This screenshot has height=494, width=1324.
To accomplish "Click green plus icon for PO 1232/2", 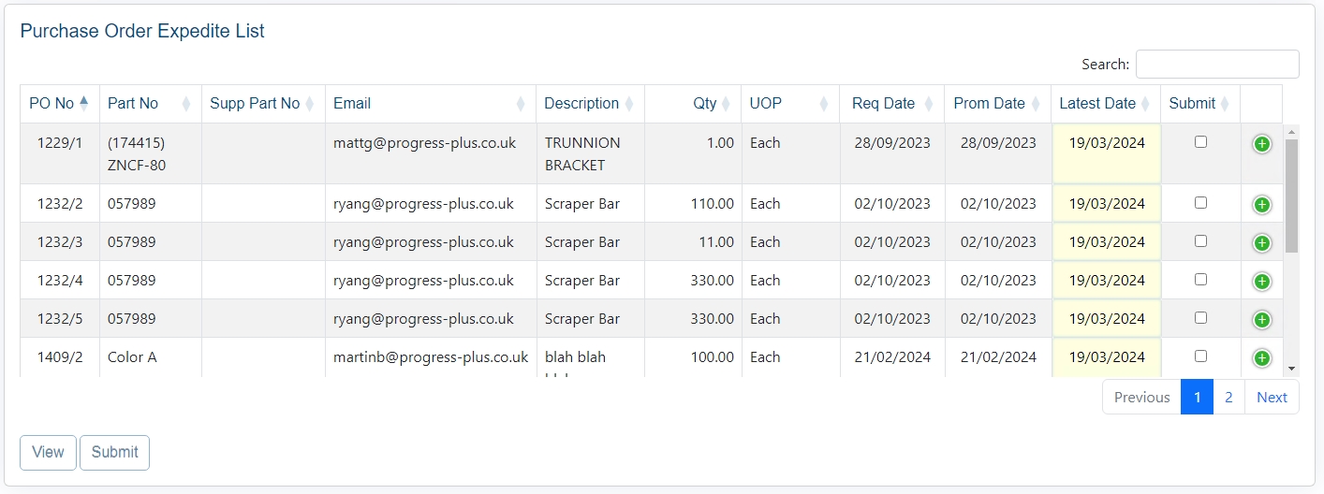I will coord(1261,205).
